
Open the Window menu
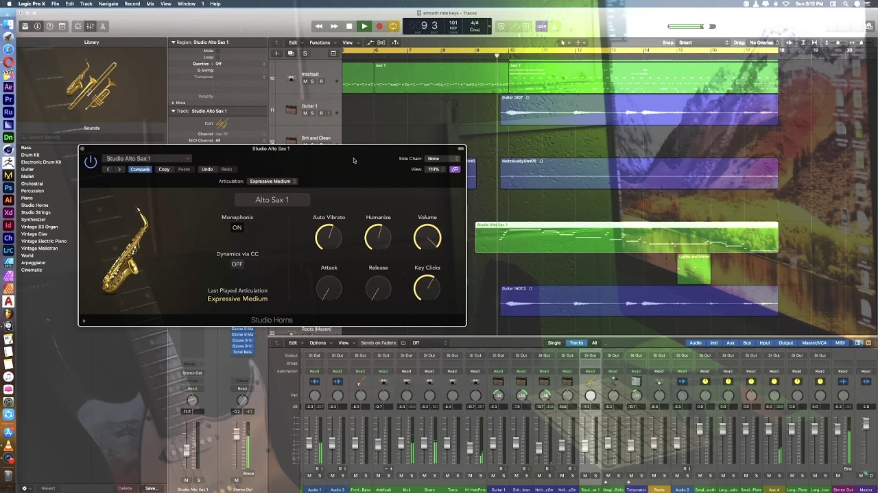coord(187,3)
